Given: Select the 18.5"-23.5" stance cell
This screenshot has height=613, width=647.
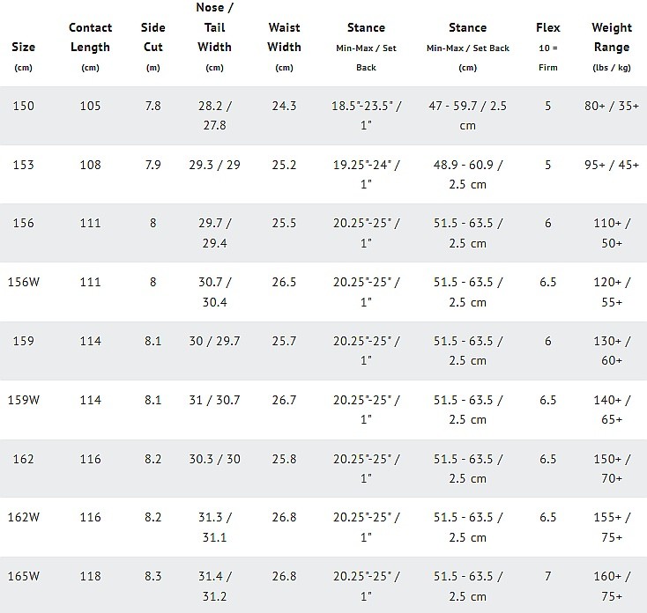Looking at the screenshot, I should (366, 115).
